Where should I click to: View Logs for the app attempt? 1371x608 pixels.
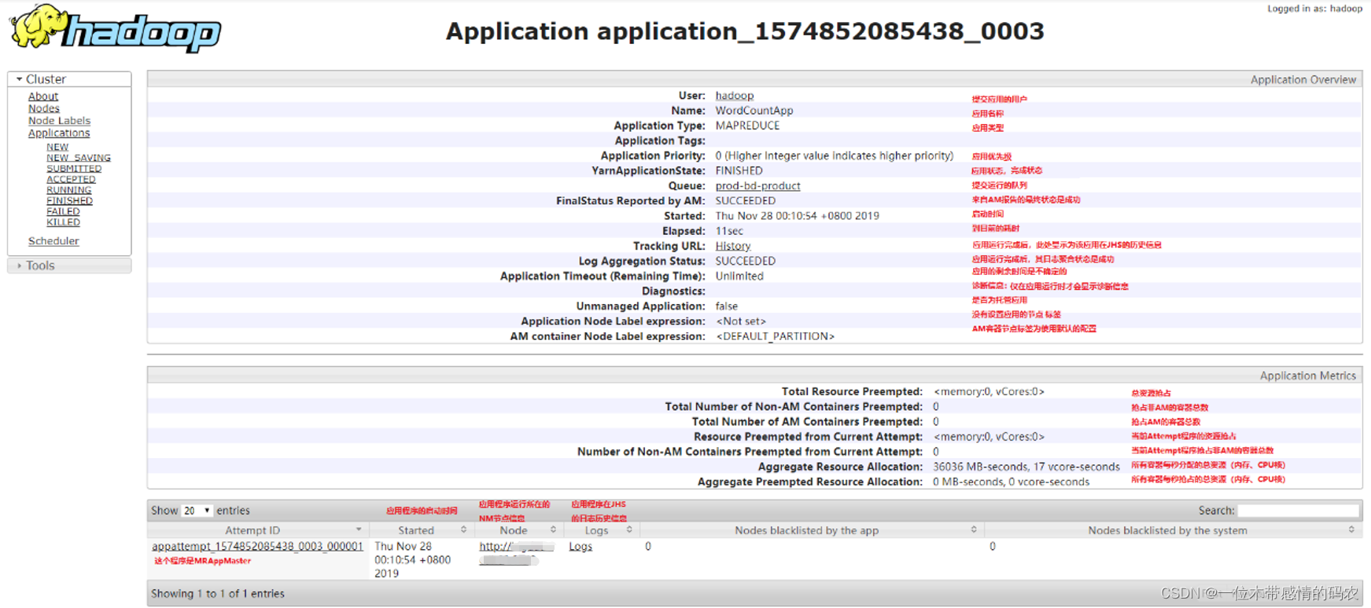point(580,547)
